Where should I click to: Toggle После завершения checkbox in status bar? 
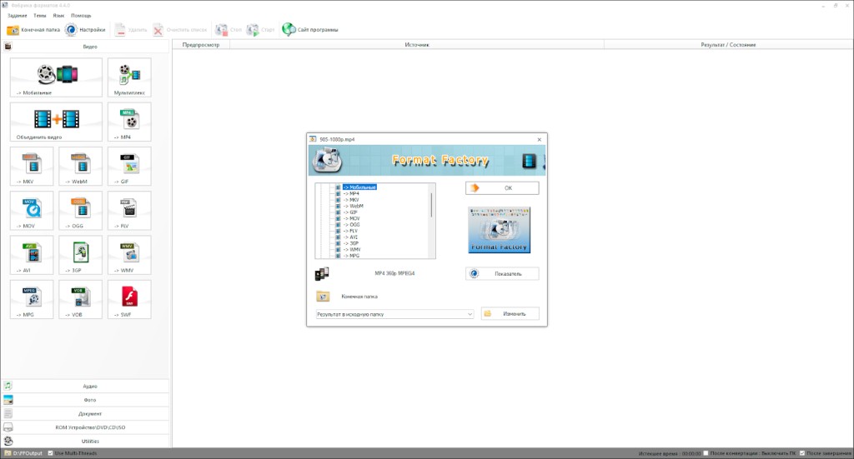click(802, 453)
